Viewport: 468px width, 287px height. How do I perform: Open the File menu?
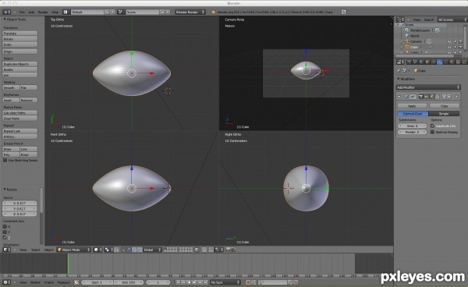[x=22, y=12]
